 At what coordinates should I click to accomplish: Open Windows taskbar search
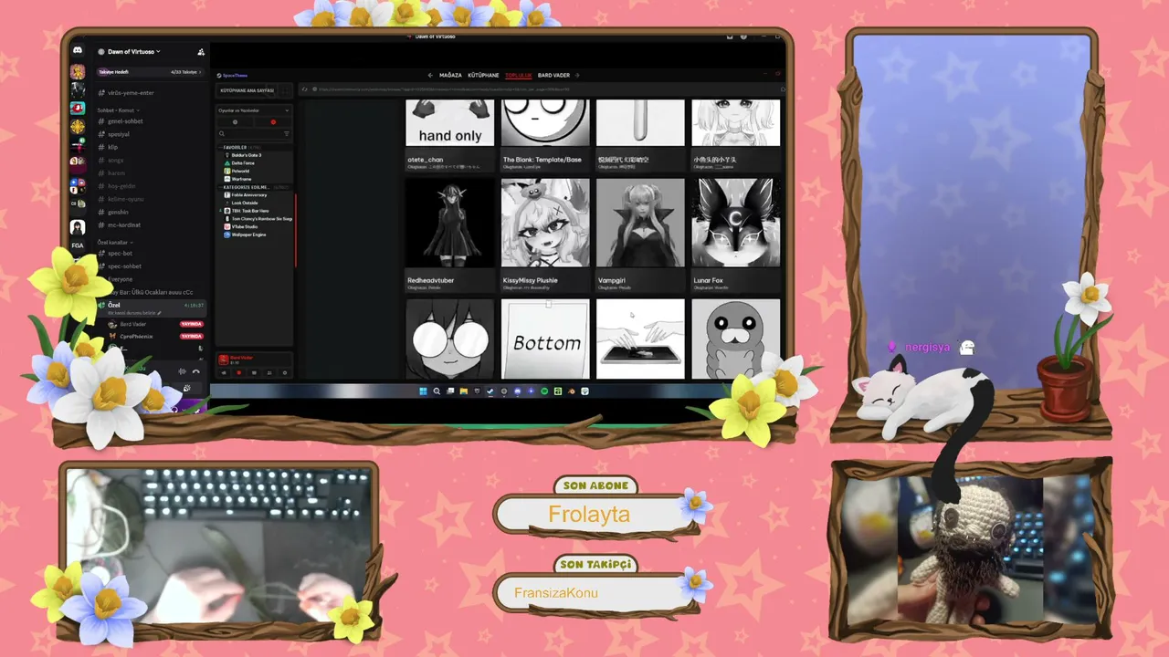[x=437, y=391]
